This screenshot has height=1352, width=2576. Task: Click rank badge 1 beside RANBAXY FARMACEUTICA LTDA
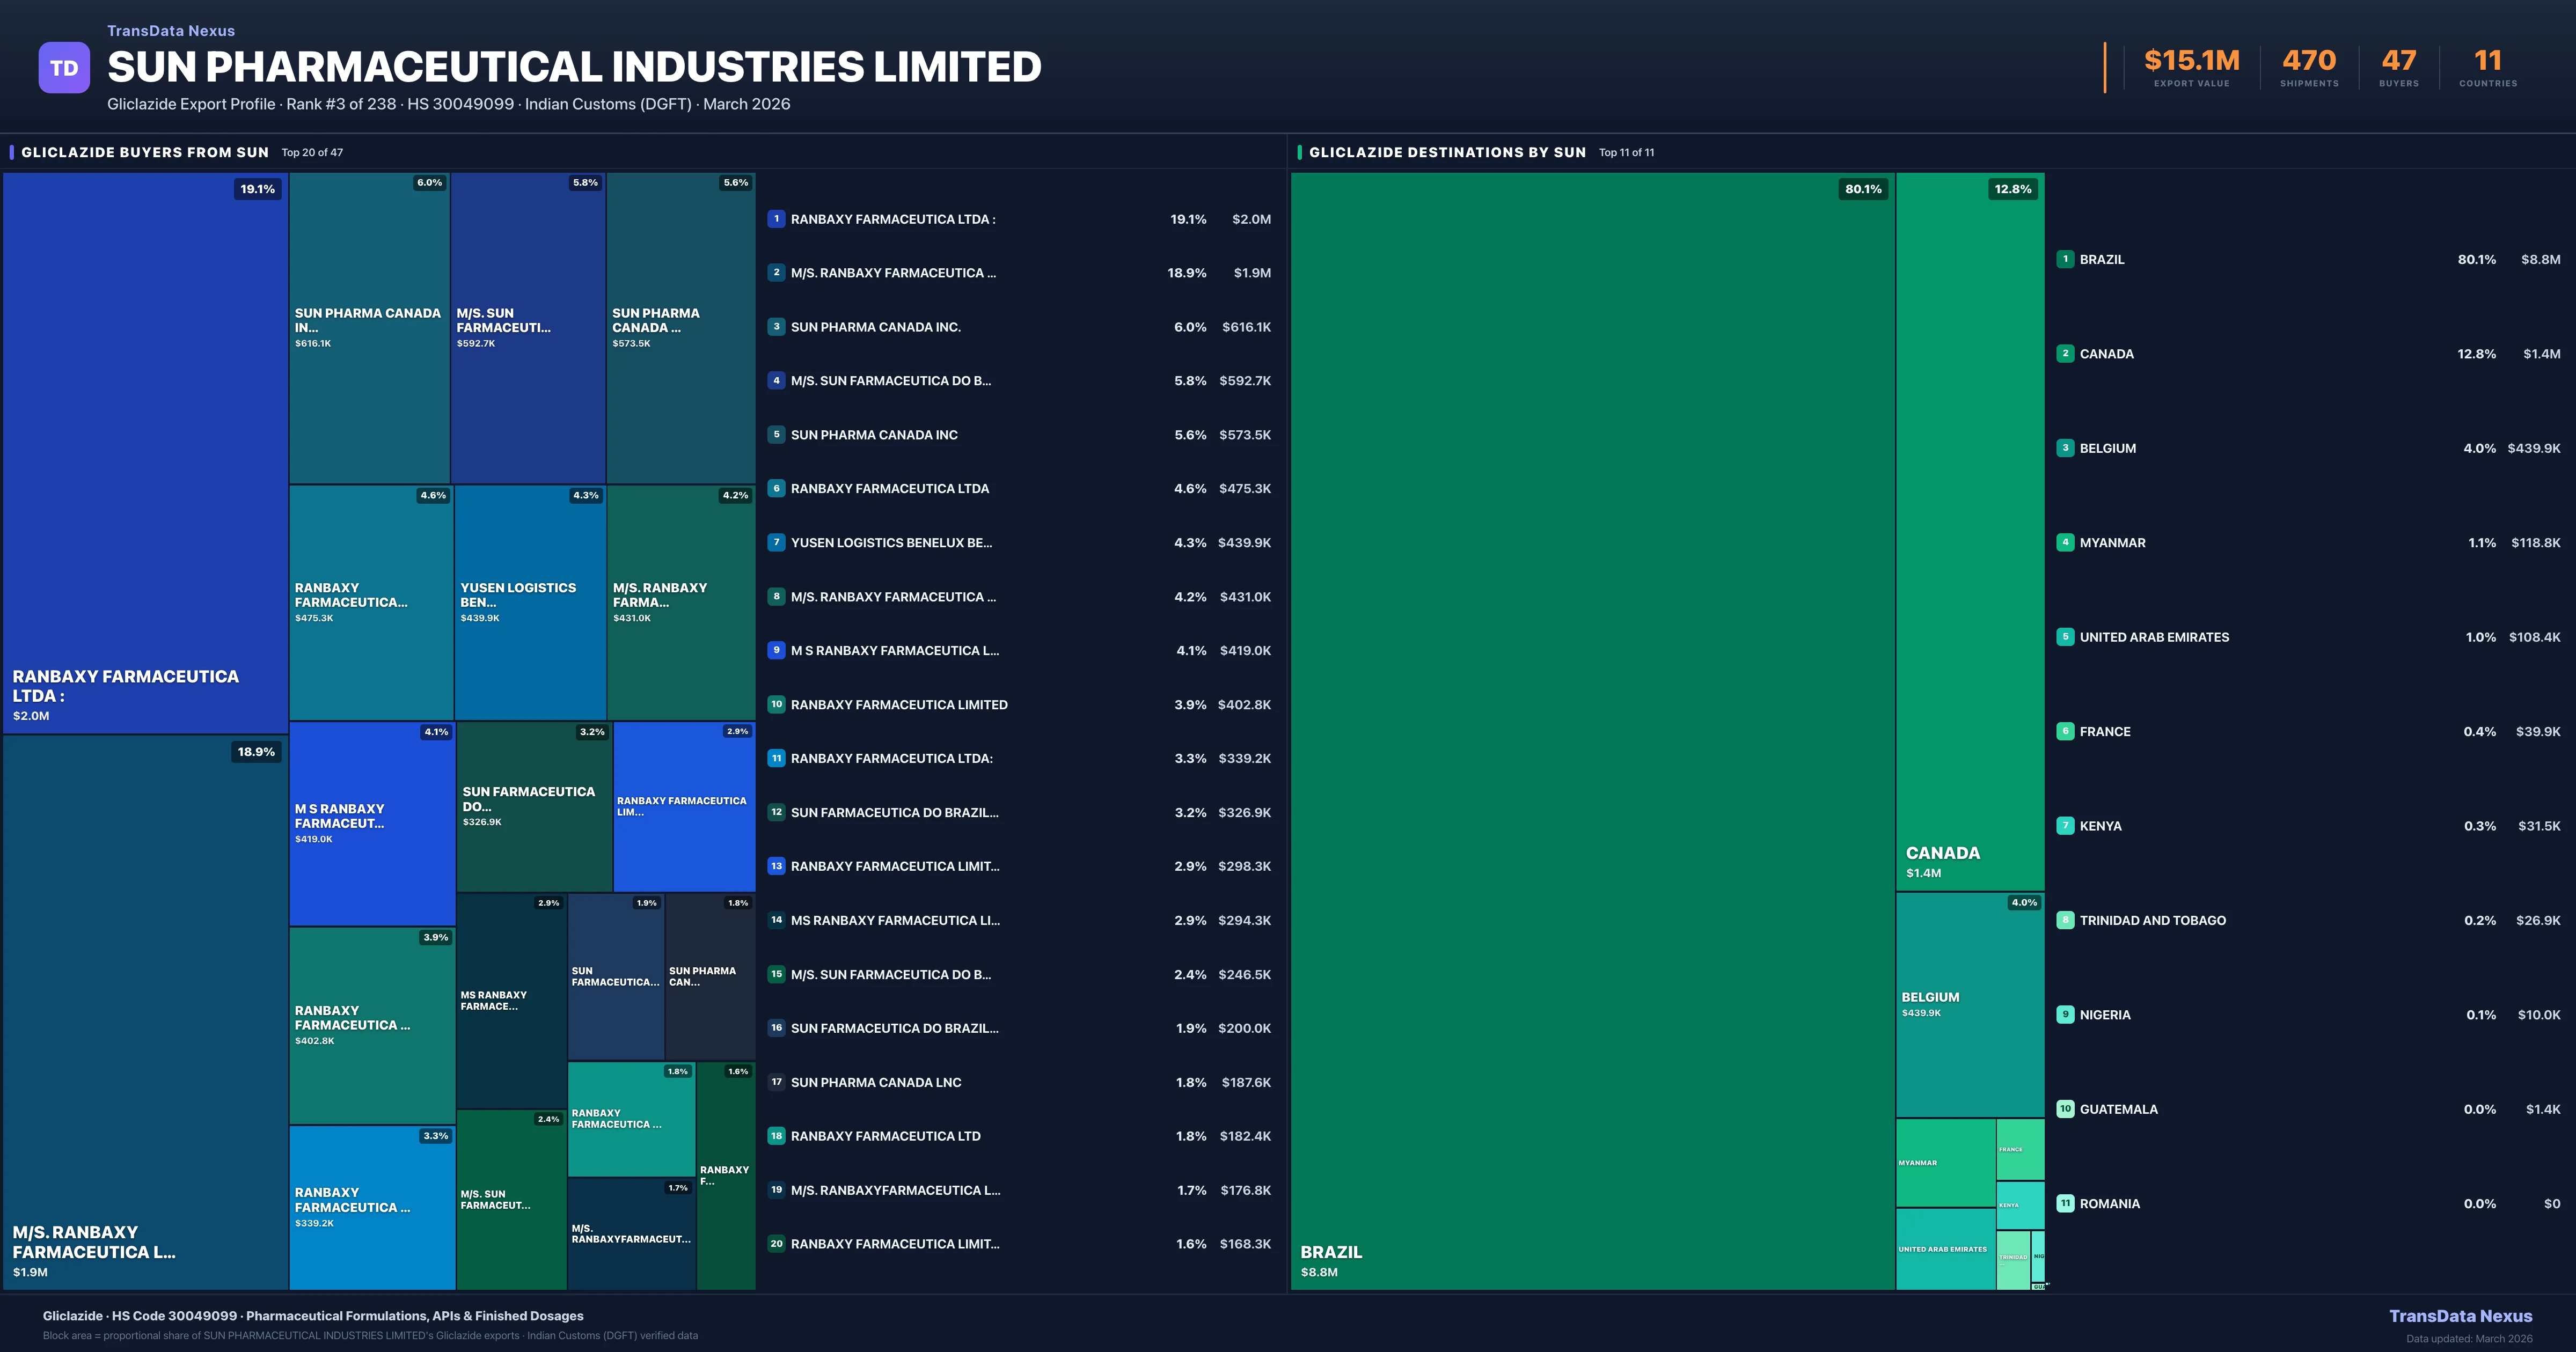coord(776,219)
